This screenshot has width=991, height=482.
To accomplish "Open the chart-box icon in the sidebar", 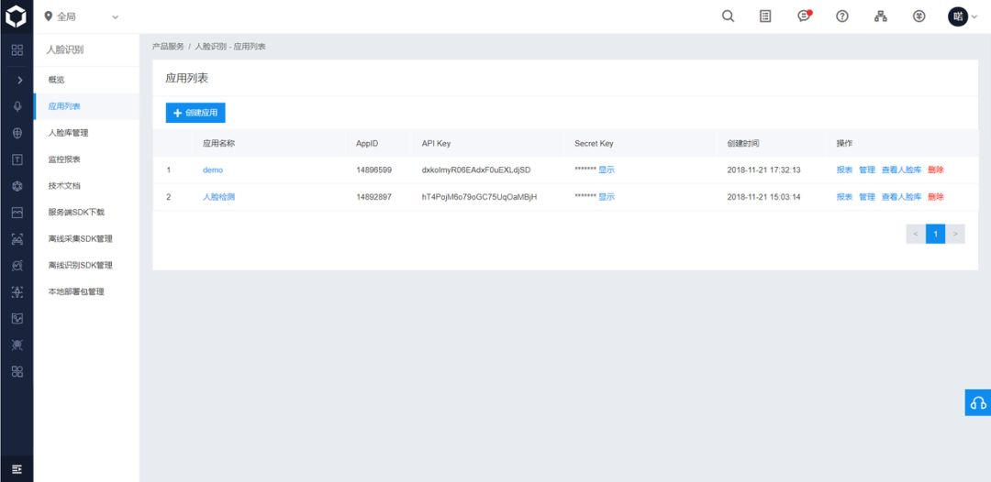I will coord(17,319).
